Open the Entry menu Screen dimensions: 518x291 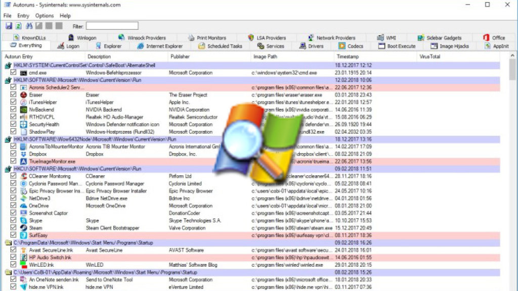23,16
